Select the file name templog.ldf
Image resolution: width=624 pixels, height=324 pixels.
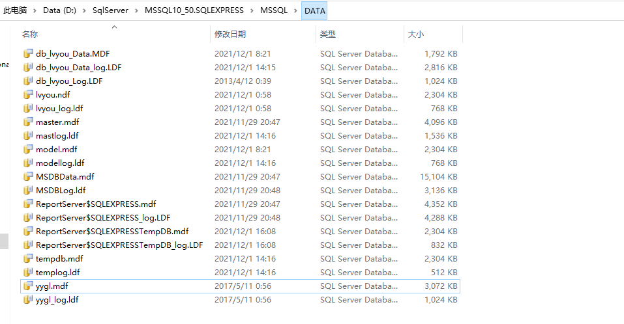(x=58, y=273)
